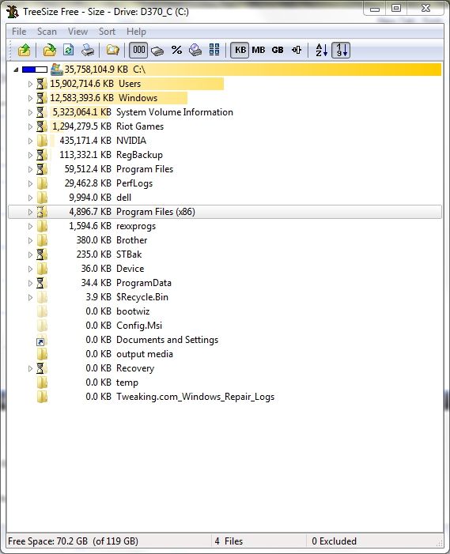The height and width of the screenshot is (554, 450).
Task: Click the 4 Files status entry
Action: coord(229,541)
